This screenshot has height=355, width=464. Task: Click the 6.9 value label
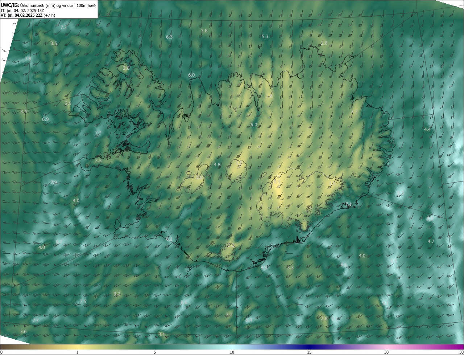45,119
